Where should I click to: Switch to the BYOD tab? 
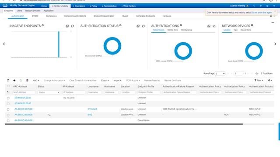[x=35, y=16]
